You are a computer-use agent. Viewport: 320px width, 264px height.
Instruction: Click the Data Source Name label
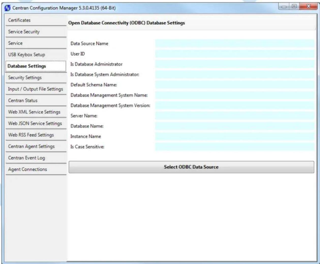coord(89,44)
